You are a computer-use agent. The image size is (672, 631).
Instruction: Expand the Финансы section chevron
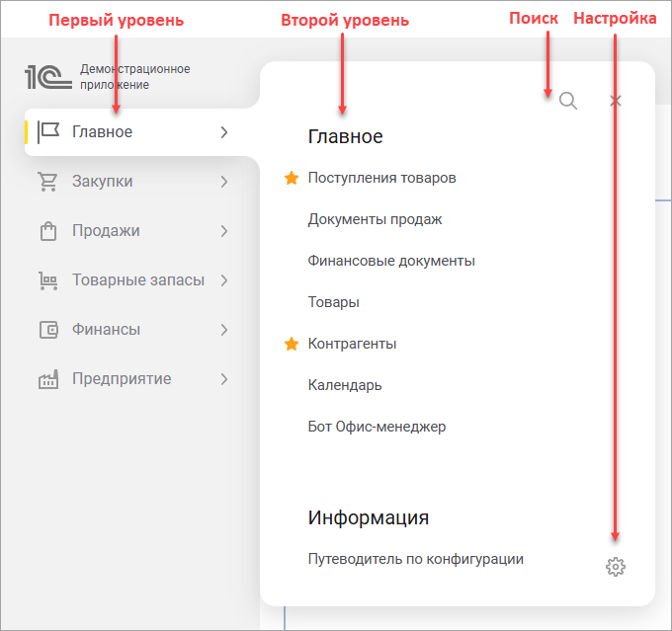pyautogui.click(x=224, y=330)
